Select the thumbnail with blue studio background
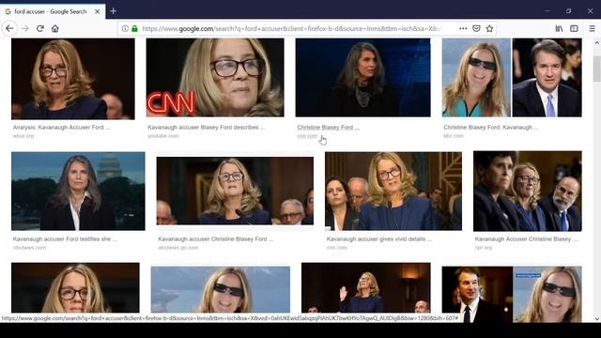This screenshot has height=338, width=601. pos(362,77)
